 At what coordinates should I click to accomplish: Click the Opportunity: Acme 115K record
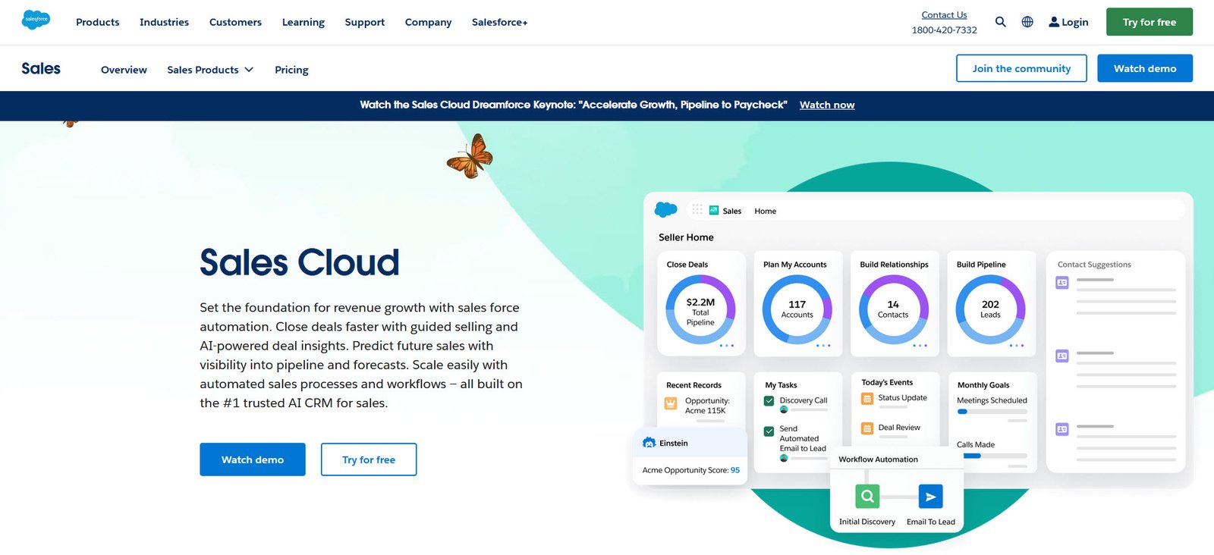(707, 406)
